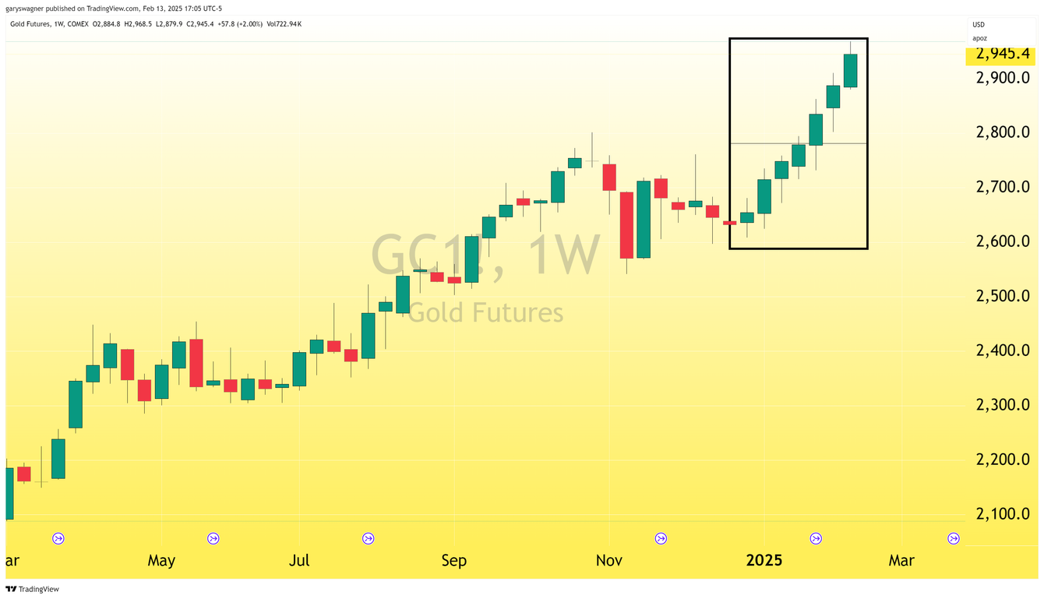Click the Gold Futures symbol title in header
1044x599 pixels.
click(30, 24)
